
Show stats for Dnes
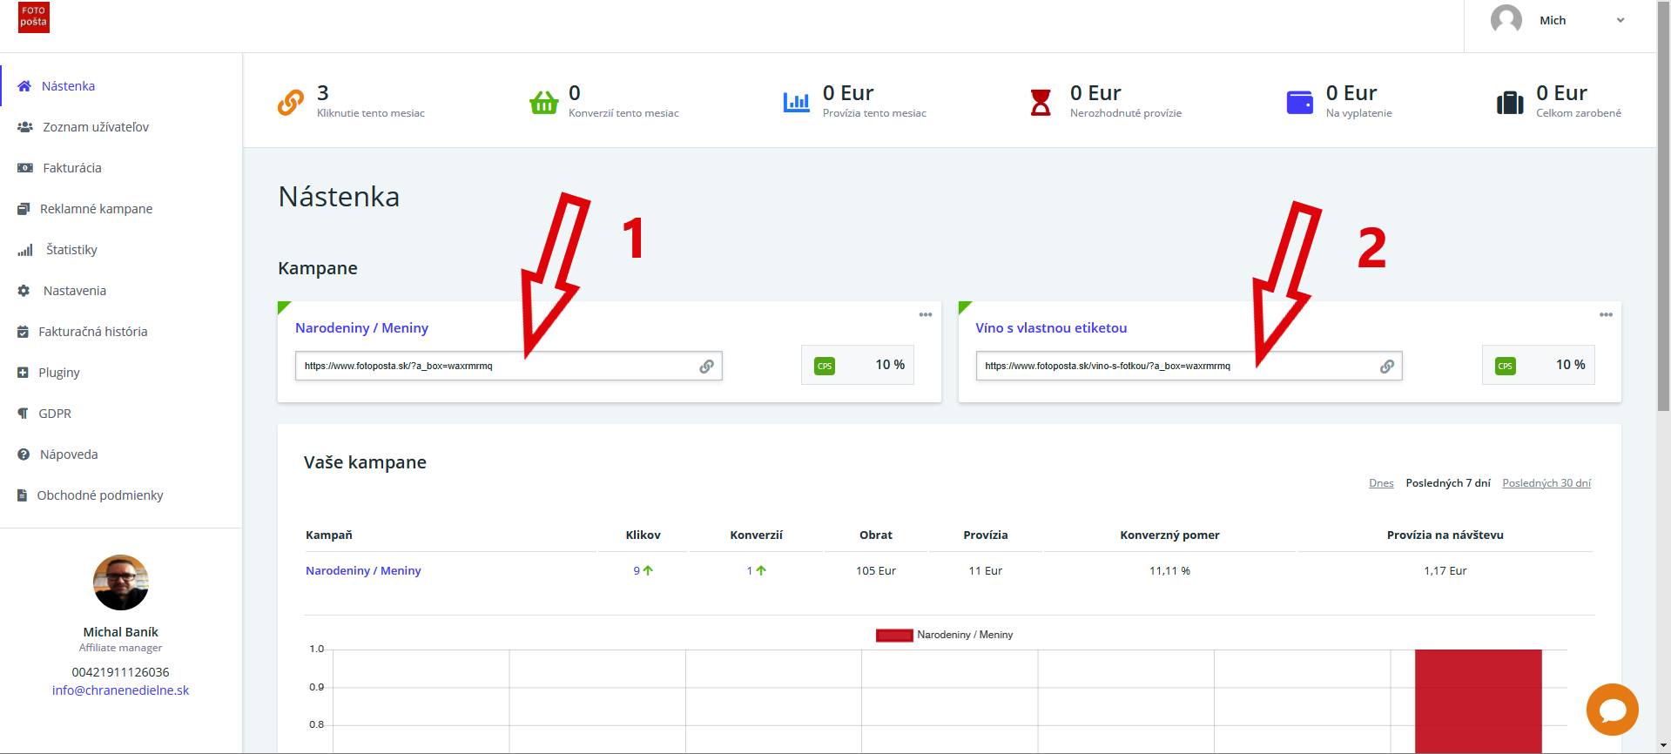tap(1380, 483)
